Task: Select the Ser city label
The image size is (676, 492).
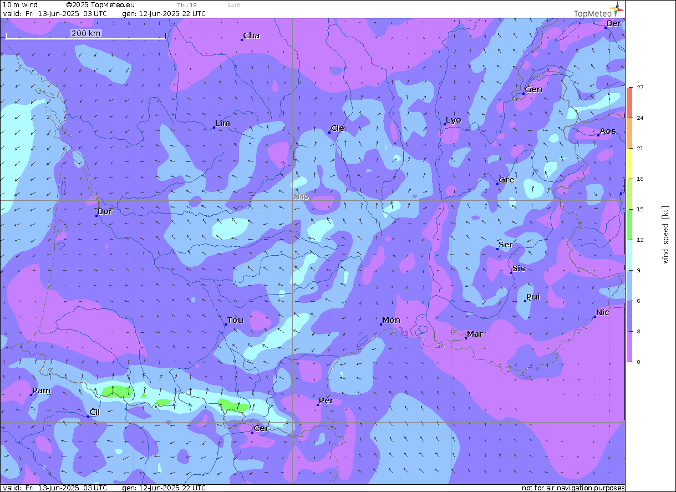Action: 506,245
